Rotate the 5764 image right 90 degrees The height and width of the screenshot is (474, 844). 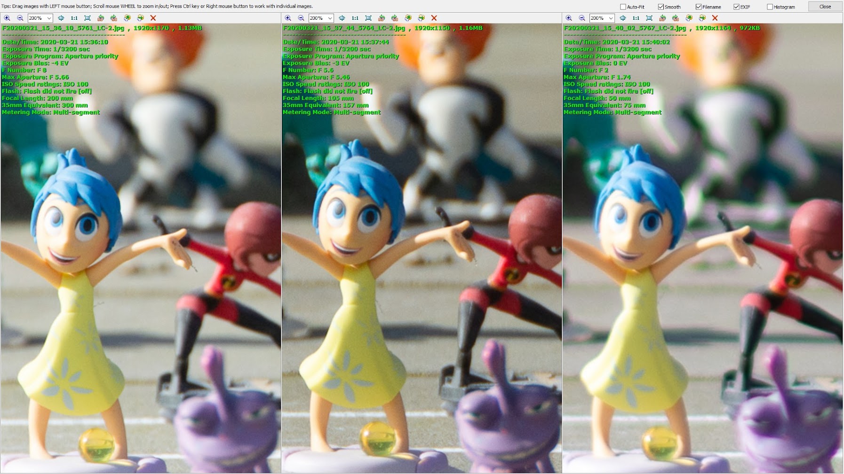click(395, 18)
